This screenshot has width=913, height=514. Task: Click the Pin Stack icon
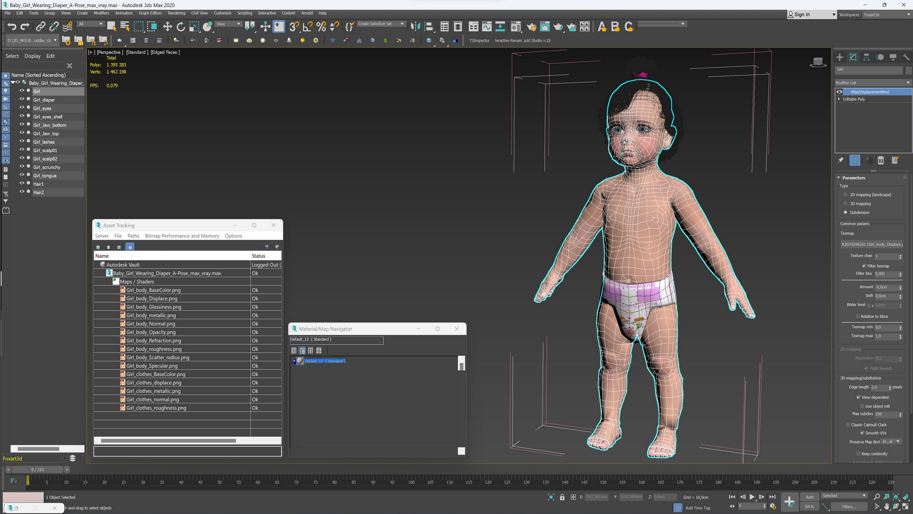(x=841, y=161)
